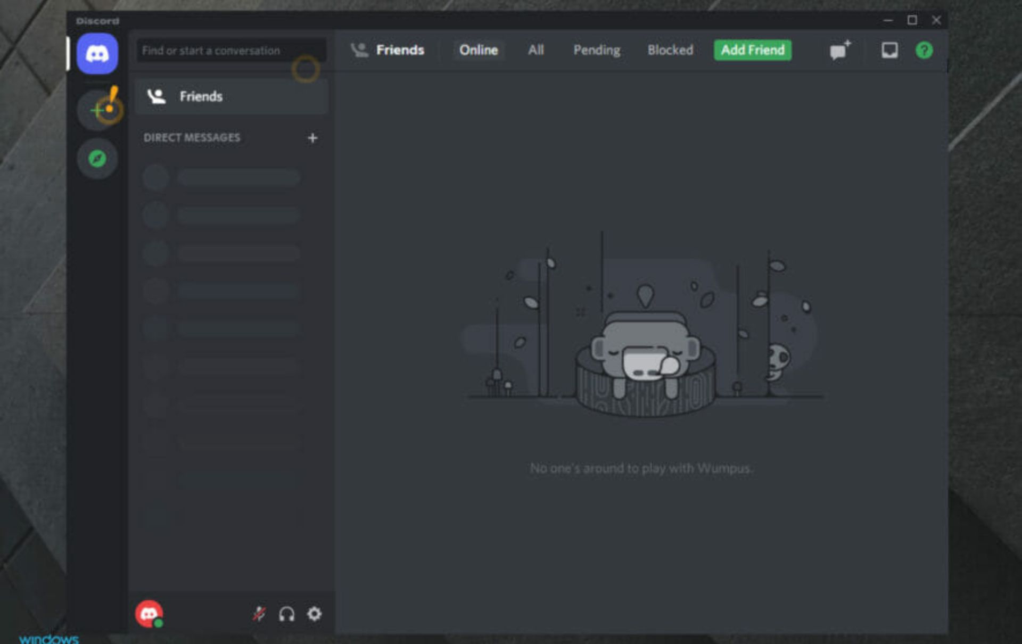Minimize the Discord window

888,20
